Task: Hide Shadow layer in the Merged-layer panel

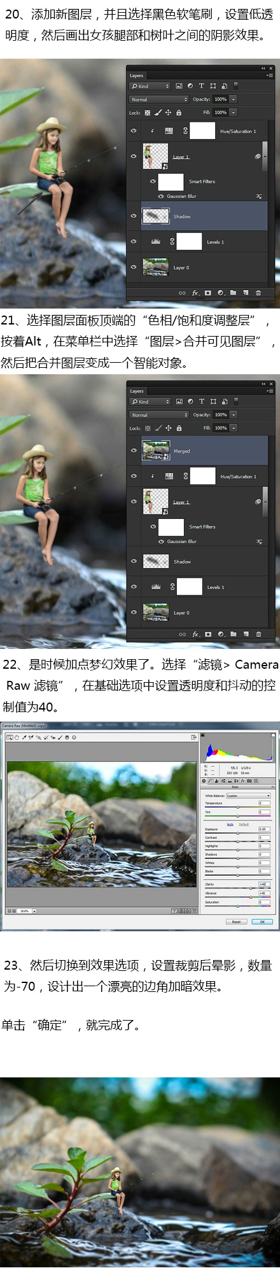Action: coord(134,562)
